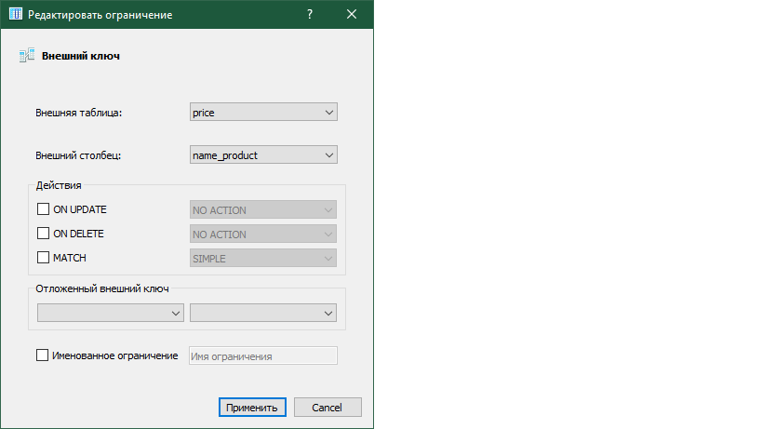
Task: Open the first Отложенный внешний ключ dropdown
Action: (x=111, y=313)
